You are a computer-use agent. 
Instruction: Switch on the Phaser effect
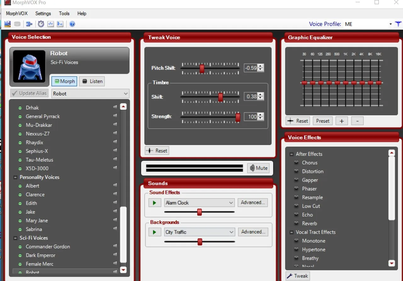[296, 189]
